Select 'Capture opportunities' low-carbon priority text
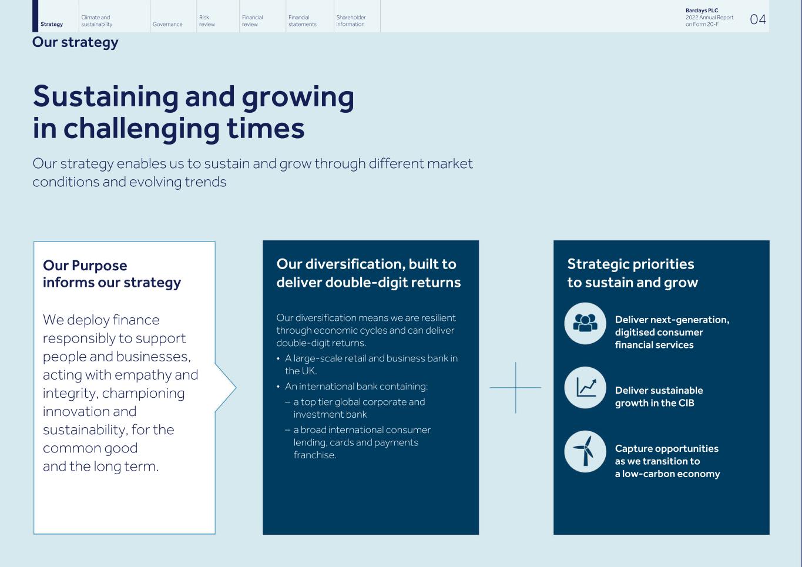The image size is (802, 567). tap(667, 461)
